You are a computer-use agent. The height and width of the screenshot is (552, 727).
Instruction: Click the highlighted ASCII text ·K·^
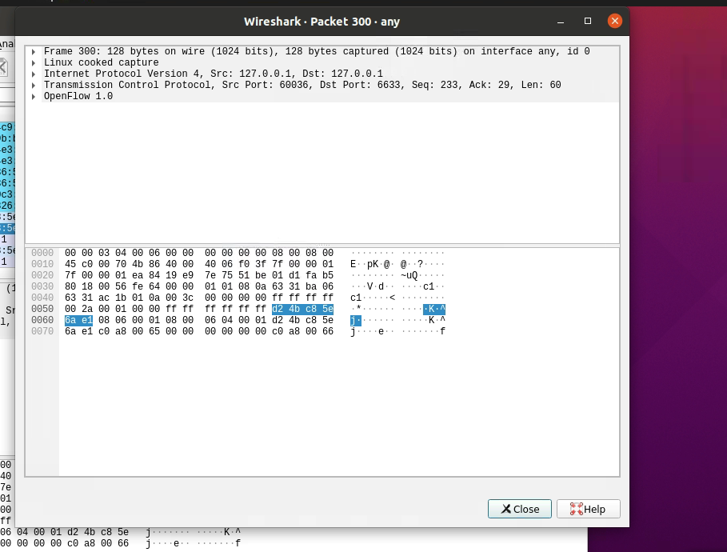pyautogui.click(x=434, y=309)
